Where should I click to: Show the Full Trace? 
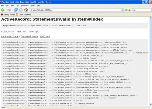click(x=45, y=36)
